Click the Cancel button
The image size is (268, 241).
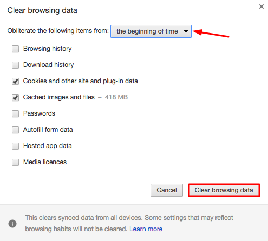(x=167, y=190)
